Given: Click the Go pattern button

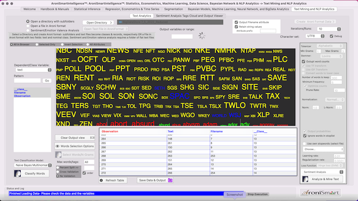Looking at the screenshot, I should click(x=47, y=80).
